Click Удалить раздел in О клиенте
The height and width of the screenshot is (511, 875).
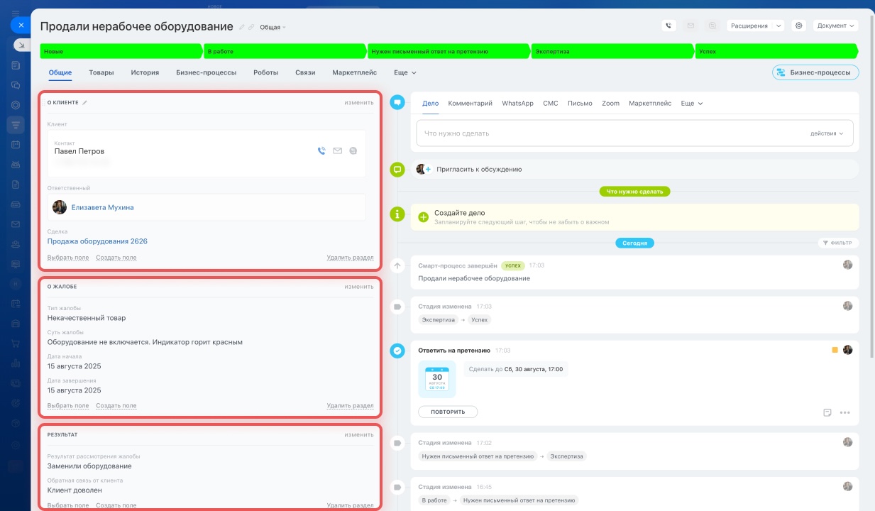click(x=350, y=258)
